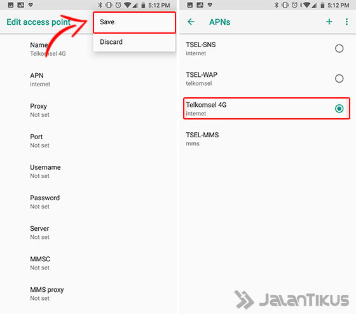The height and width of the screenshot is (314, 356).
Task: Add a new APN with plus icon
Action: [x=329, y=22]
